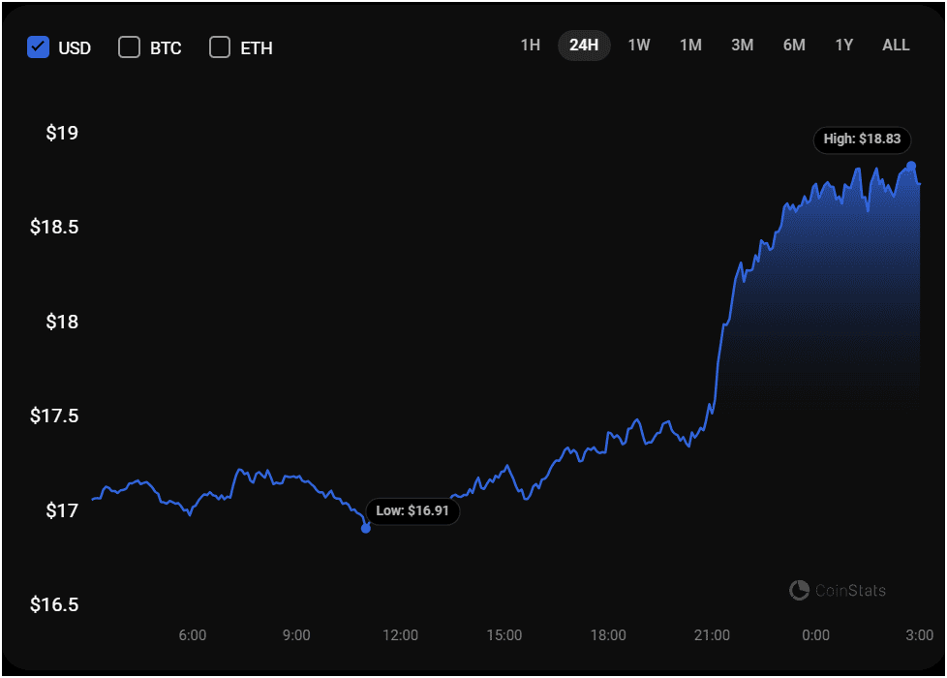Select the 24H time range tab
This screenshot has height=678, width=947.
click(584, 46)
